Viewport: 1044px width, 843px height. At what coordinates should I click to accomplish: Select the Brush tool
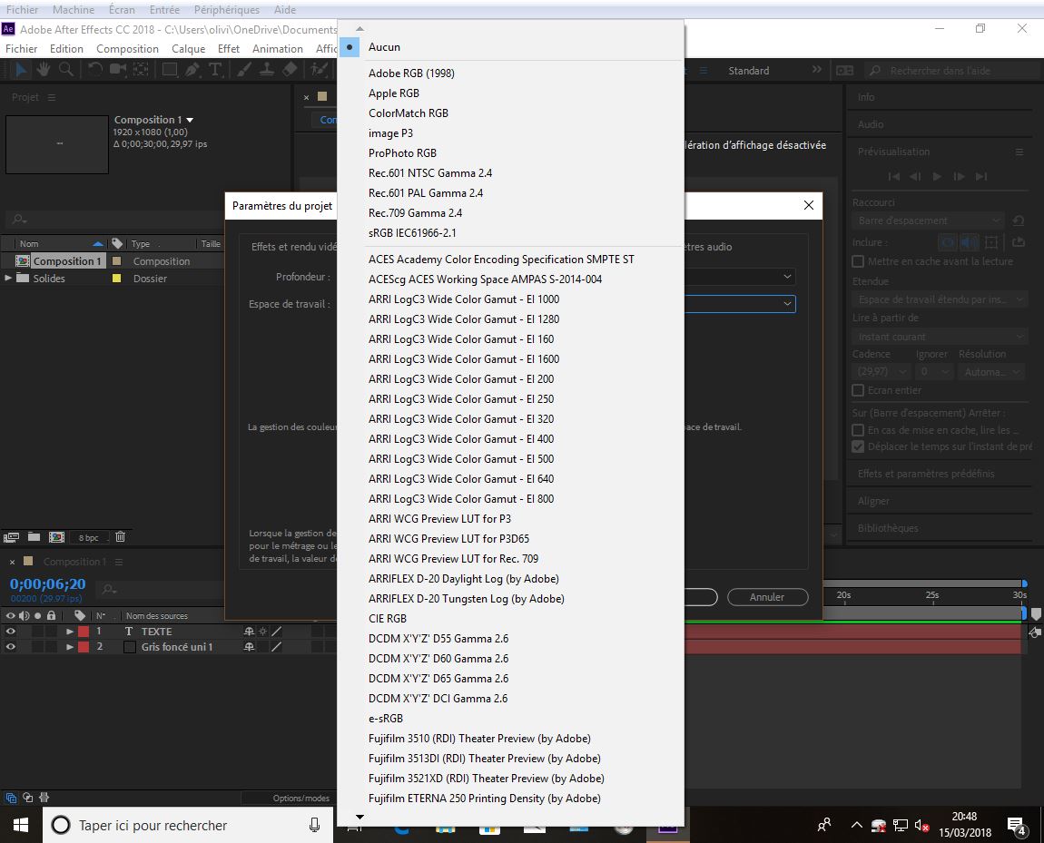tap(244, 69)
